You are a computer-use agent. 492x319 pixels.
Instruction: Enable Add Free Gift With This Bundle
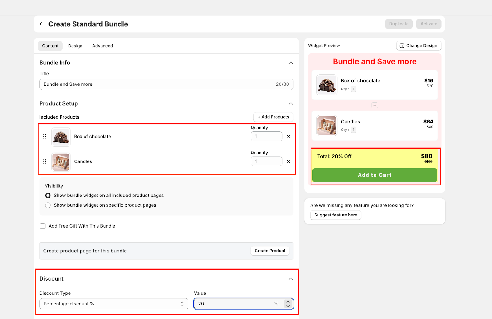coord(43,226)
